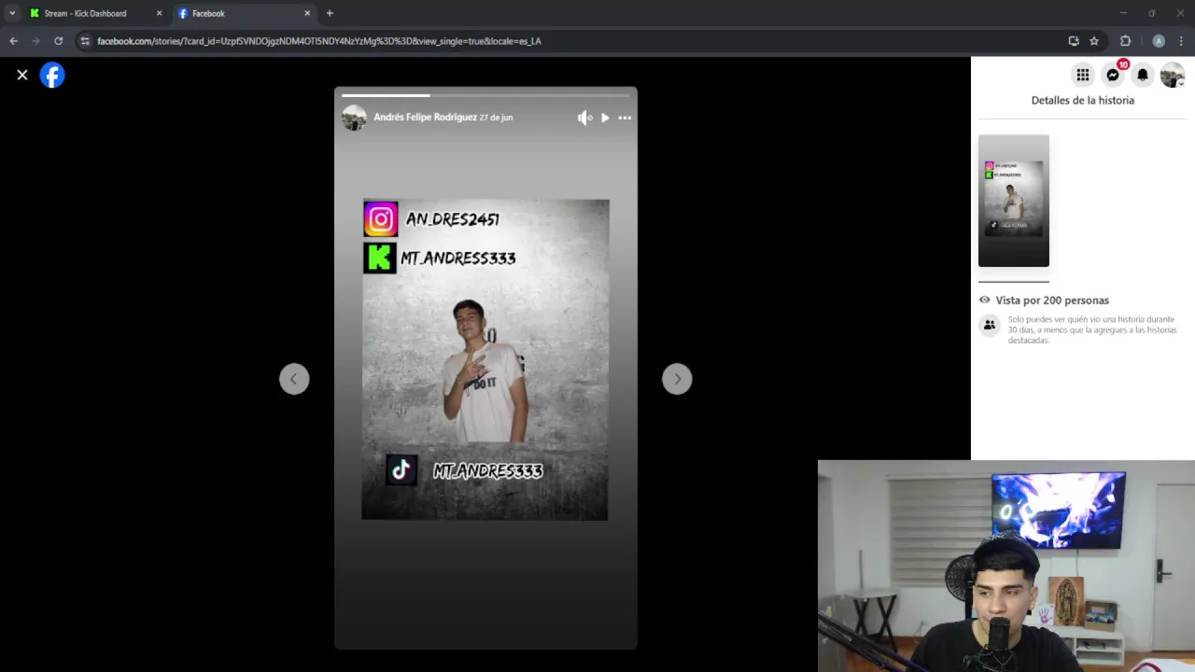
Task: Open the account profile menu
Action: click(1173, 75)
